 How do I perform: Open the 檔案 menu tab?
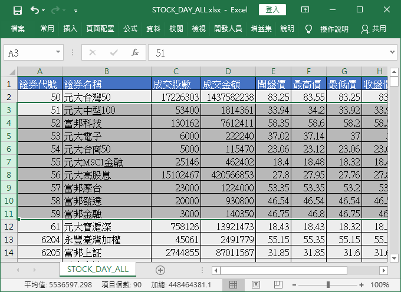[18, 29]
